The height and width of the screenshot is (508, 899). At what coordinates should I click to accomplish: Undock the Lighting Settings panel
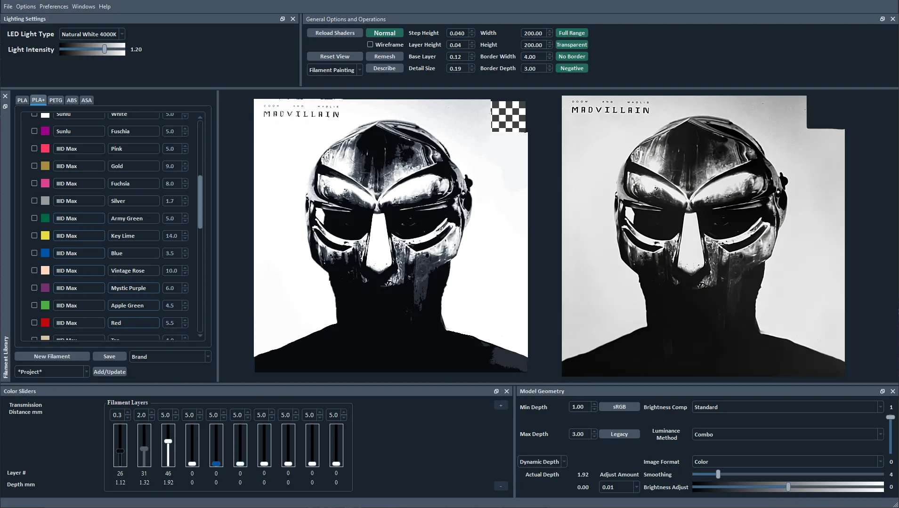click(283, 19)
